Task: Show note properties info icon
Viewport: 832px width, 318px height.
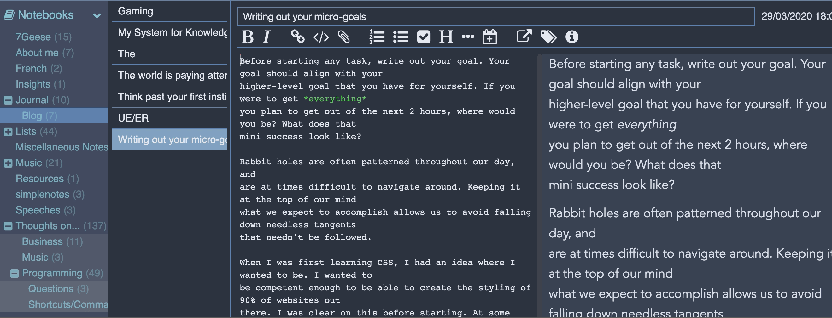Action: click(572, 37)
